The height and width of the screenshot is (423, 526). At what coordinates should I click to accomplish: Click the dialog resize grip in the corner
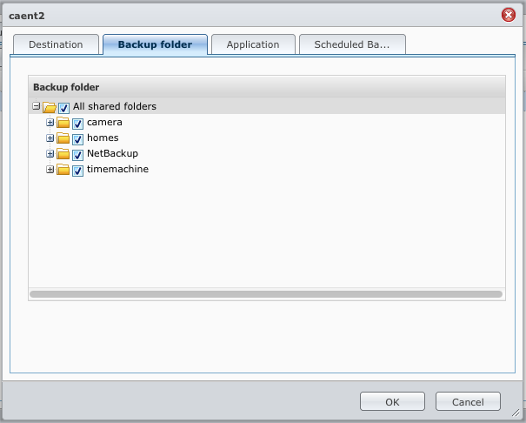[516, 413]
